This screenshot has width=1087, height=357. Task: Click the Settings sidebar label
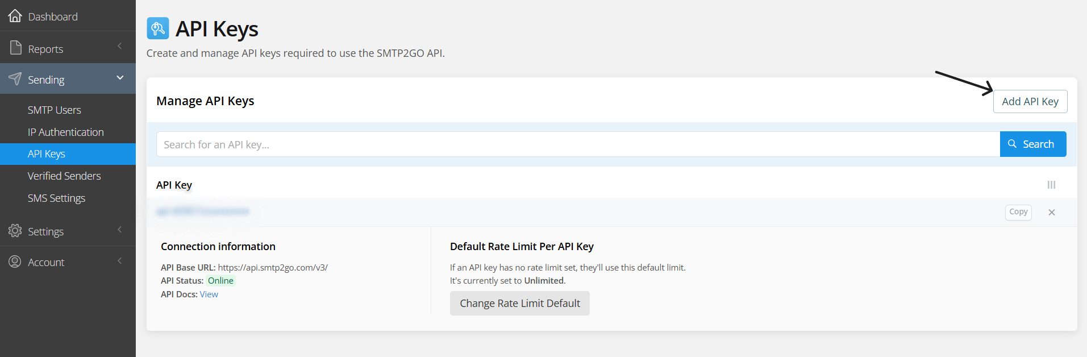click(x=45, y=231)
